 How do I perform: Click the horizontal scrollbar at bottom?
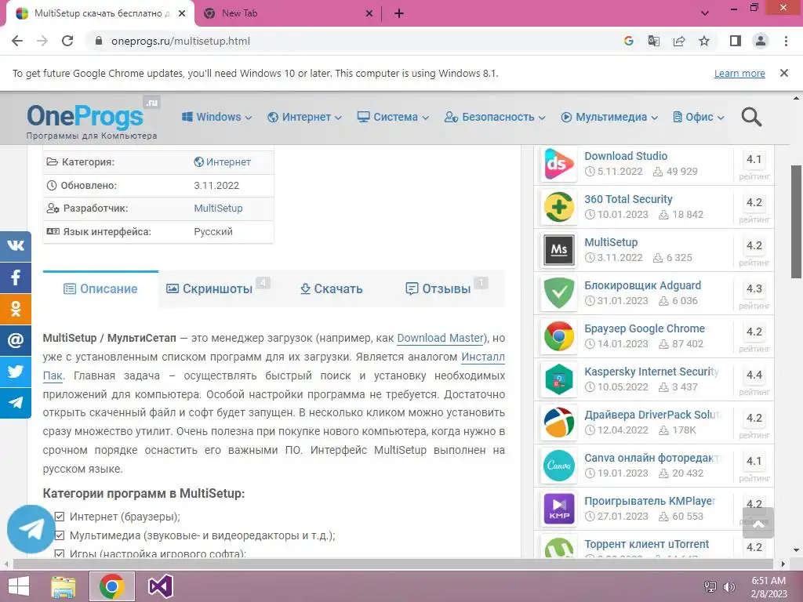click(394, 564)
